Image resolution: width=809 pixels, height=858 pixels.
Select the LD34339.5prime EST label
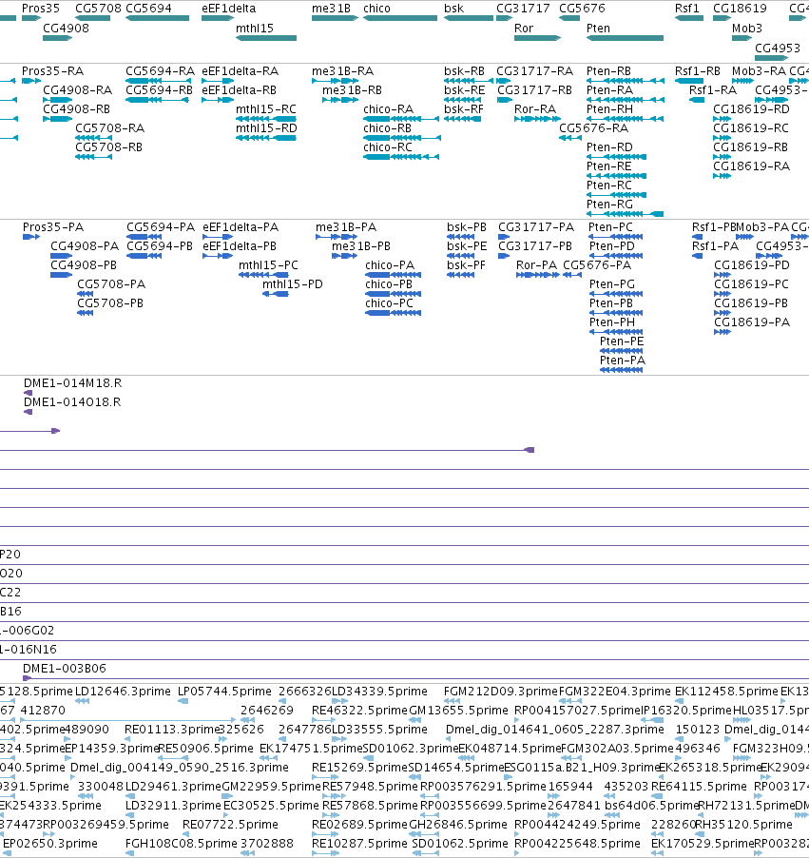coord(379,692)
